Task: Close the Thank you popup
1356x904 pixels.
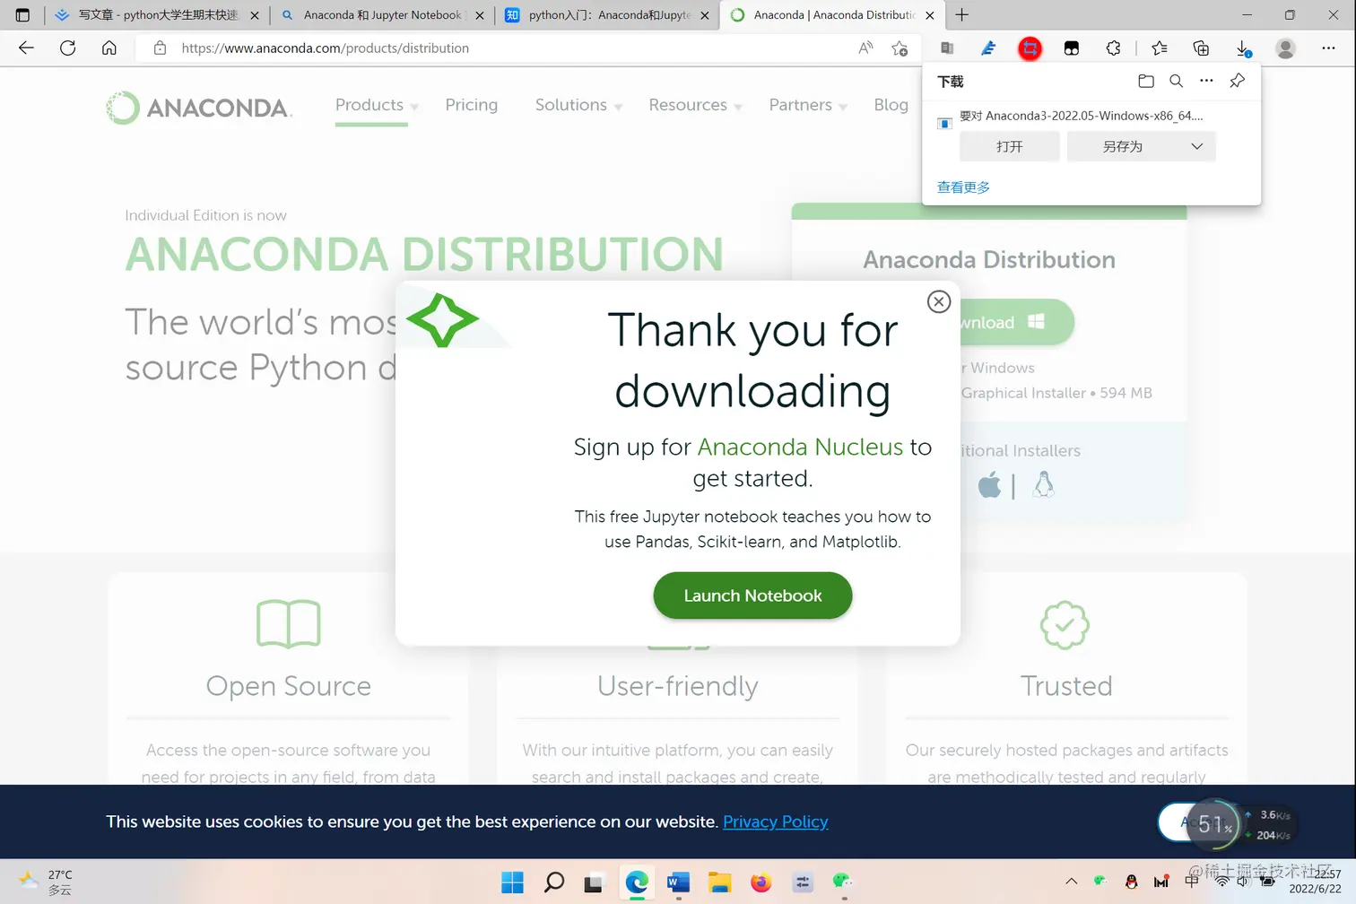Action: [x=938, y=301]
